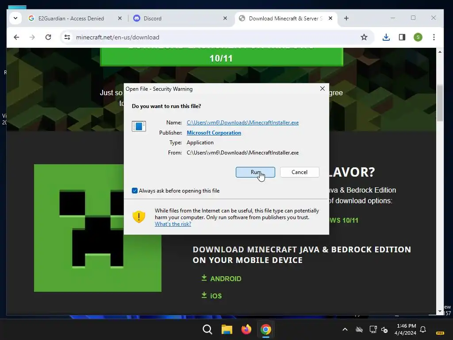Uncheck Always ask before opening this file
The image size is (453, 340).
click(134, 190)
